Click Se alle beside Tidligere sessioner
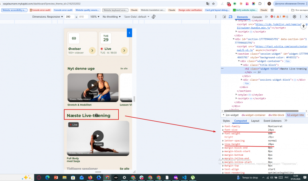The height and width of the screenshot is (181, 308). 125,169
